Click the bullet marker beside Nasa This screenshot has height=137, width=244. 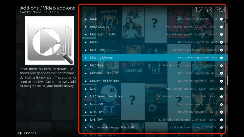86,89
